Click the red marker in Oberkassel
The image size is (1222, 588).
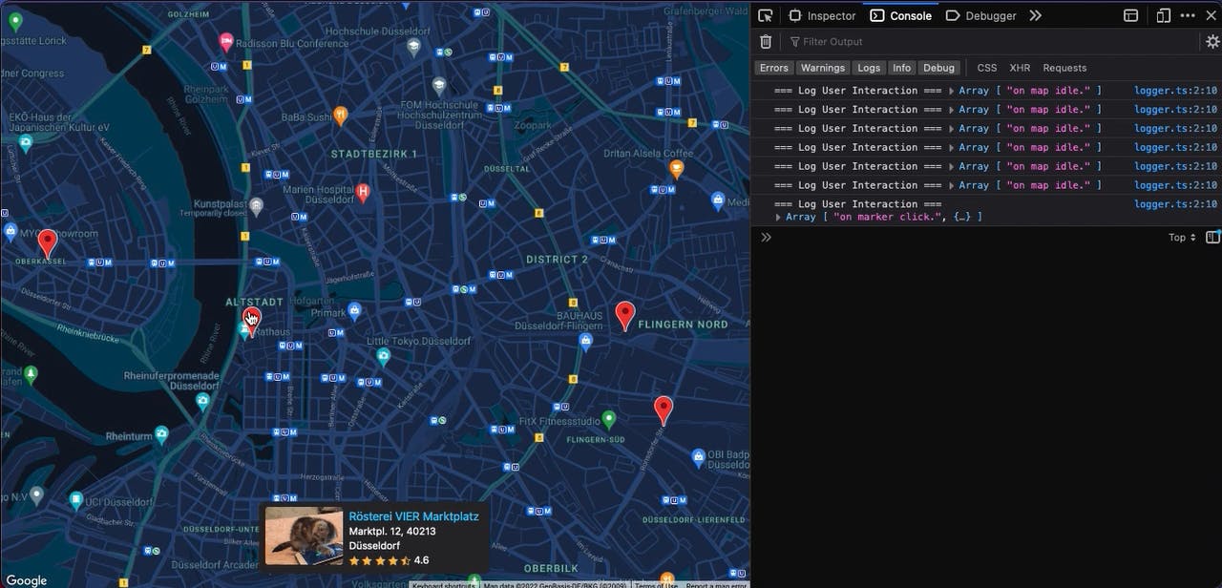pyautogui.click(x=47, y=242)
